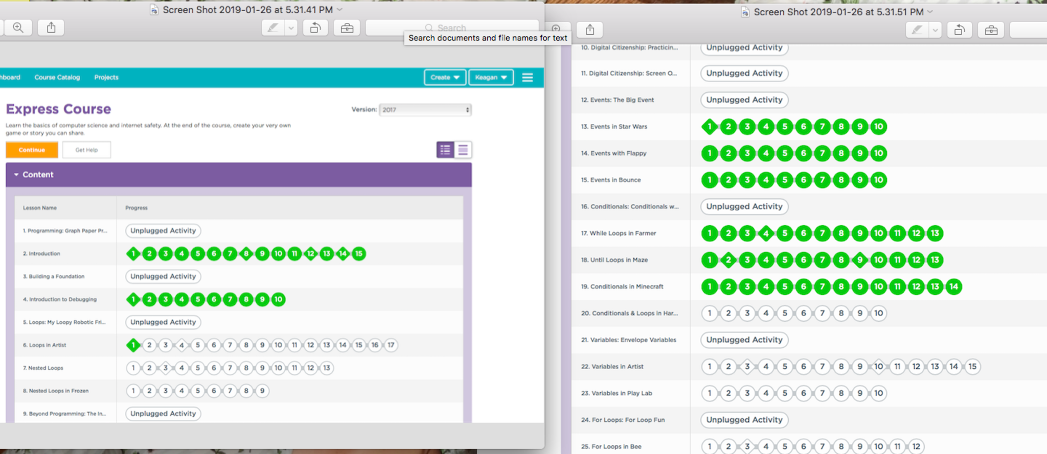Click the share icon in left window

click(x=51, y=28)
